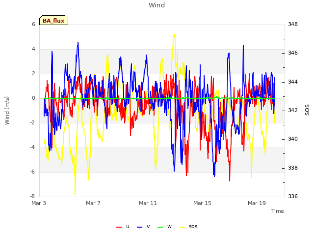Click the right axis value 336
Viewport: 314px width, 236px height.
(x=293, y=196)
